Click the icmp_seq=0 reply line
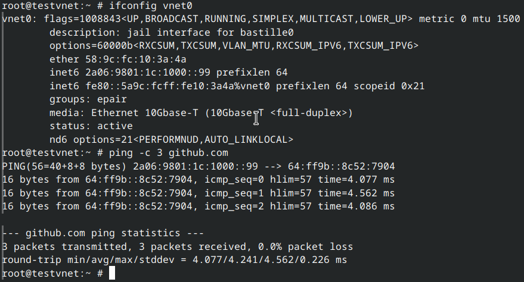The width and height of the screenshot is (524, 282). 198,179
